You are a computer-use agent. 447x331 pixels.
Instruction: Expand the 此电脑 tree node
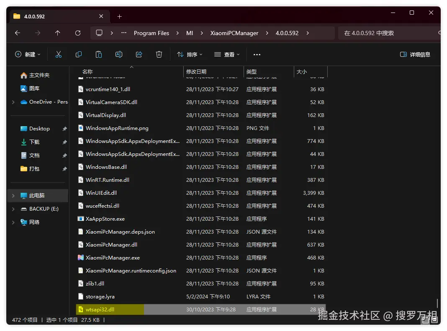[x=13, y=196]
